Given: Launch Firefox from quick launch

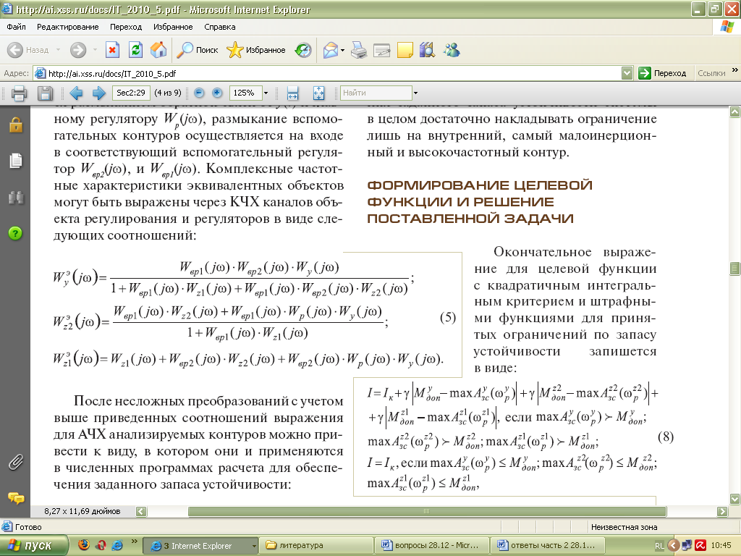Looking at the screenshot, I should coord(84,545).
